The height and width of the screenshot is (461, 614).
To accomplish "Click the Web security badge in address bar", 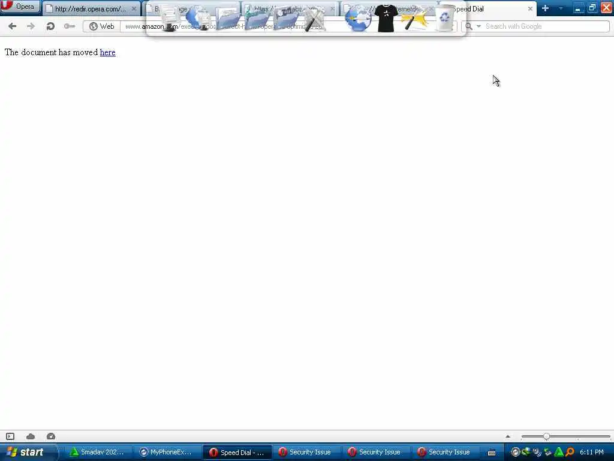I will pos(102,26).
